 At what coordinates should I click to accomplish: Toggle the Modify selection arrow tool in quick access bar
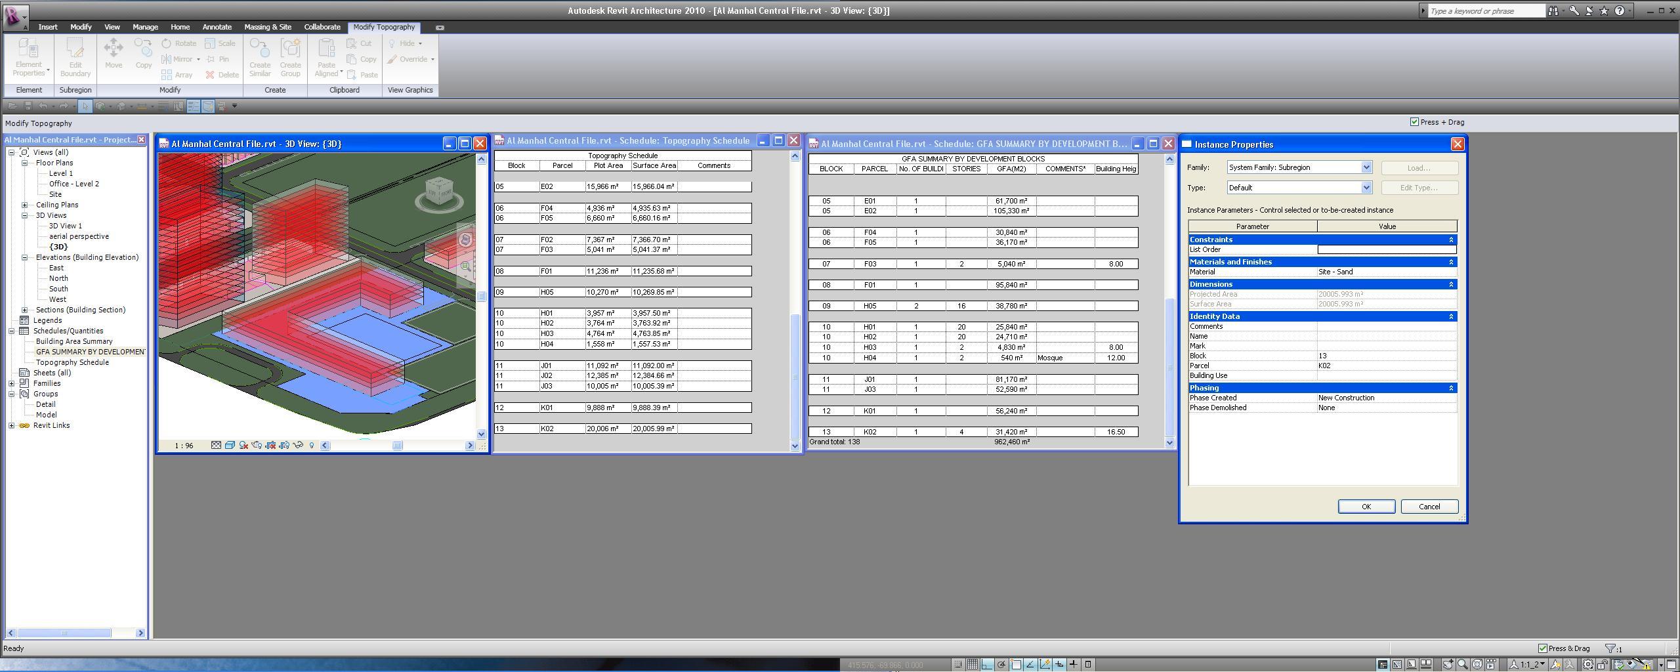[x=85, y=106]
